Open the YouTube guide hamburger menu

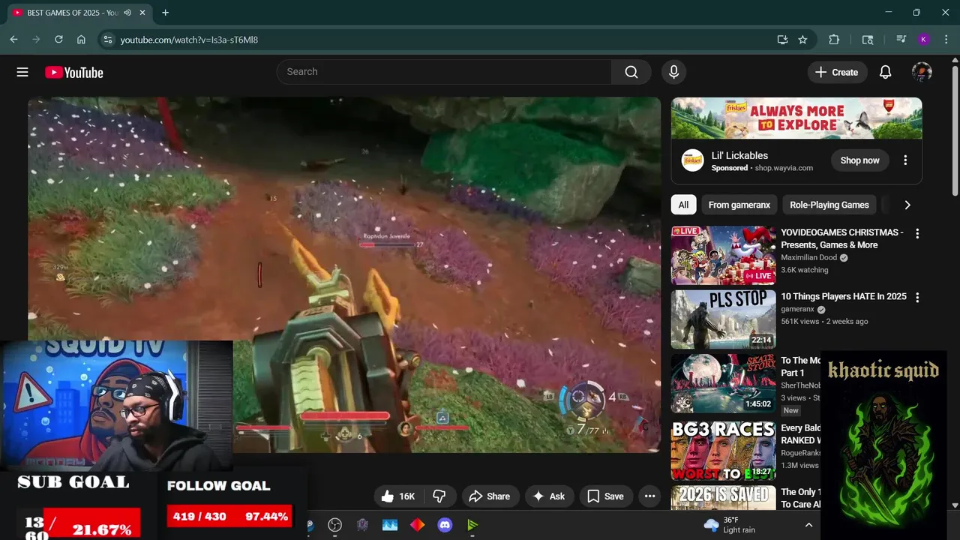[x=22, y=72]
